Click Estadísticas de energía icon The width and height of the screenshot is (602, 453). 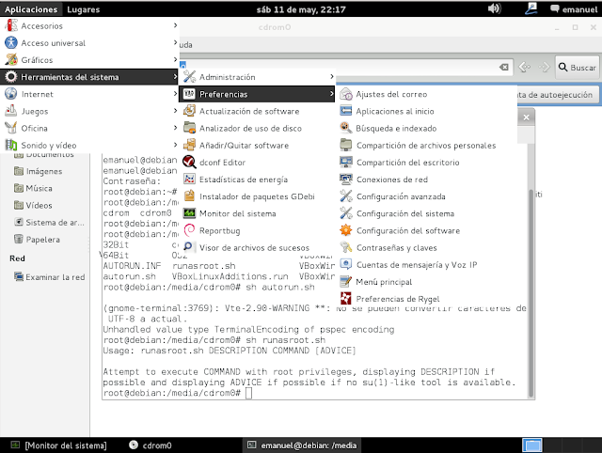click(x=189, y=180)
